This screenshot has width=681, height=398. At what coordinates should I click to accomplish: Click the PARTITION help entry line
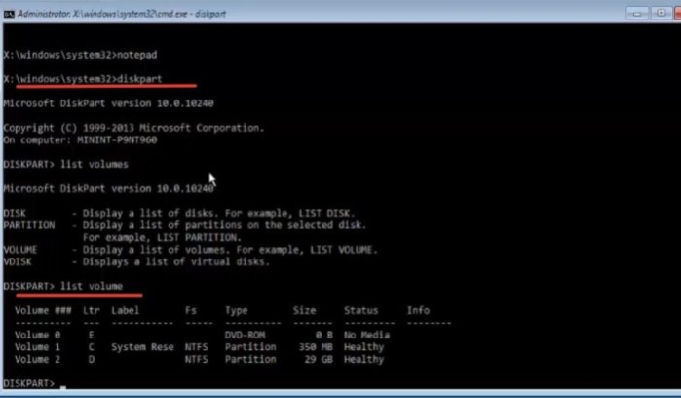coord(185,225)
